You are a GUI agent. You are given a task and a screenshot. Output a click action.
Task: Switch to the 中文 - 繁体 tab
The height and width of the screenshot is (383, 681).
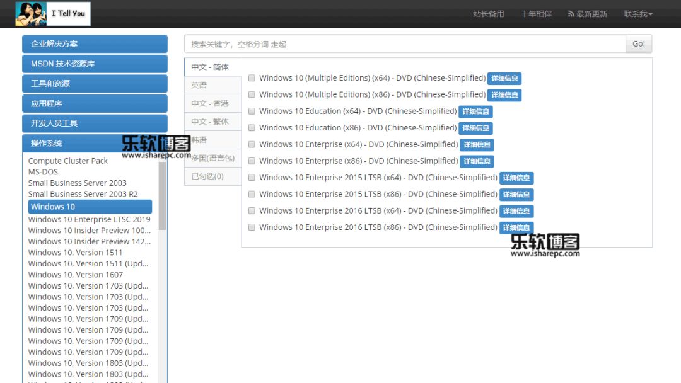(x=213, y=122)
